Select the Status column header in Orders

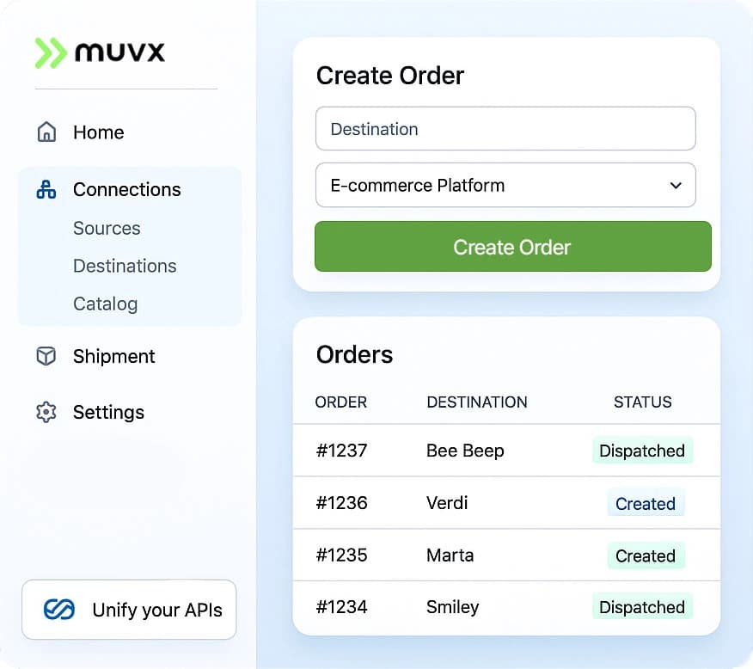pyautogui.click(x=642, y=402)
